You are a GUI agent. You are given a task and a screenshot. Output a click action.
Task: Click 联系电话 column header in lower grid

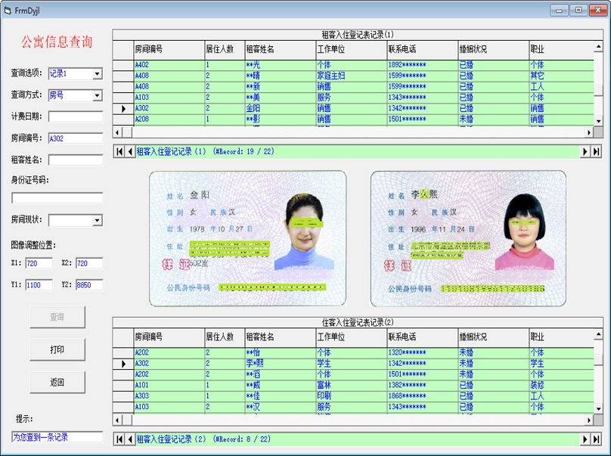coord(423,337)
